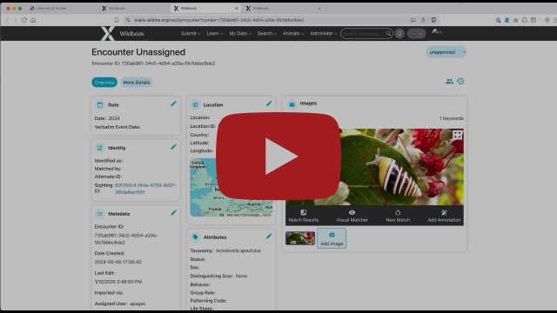Close the active Wildbook browser tab
Screen dimensions: 557x313
237,8
